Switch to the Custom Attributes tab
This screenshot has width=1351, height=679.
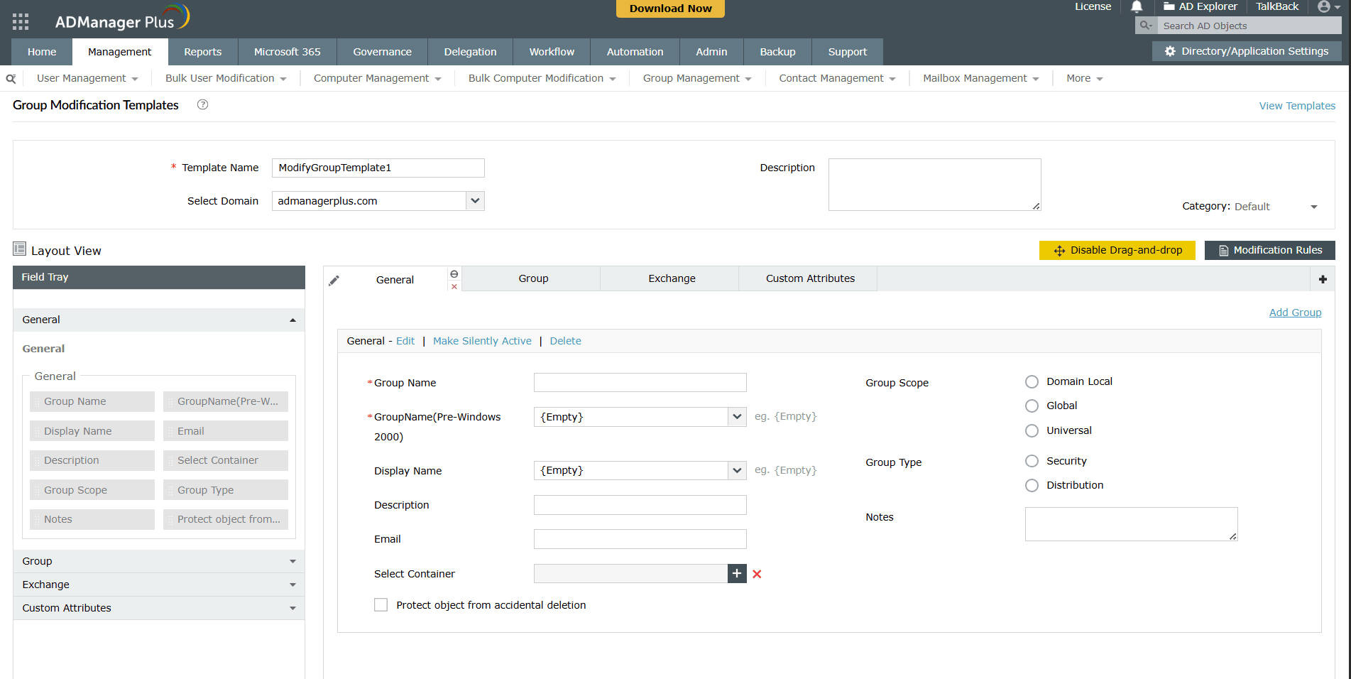click(x=809, y=278)
